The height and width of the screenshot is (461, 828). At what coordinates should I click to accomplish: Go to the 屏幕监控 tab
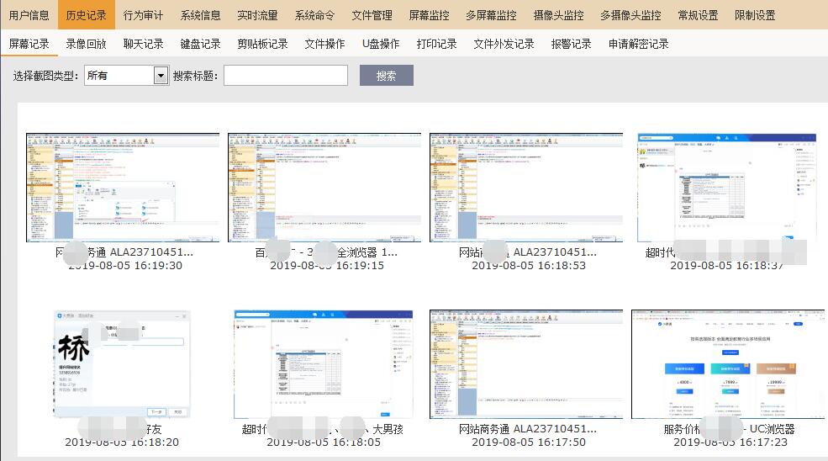point(430,15)
